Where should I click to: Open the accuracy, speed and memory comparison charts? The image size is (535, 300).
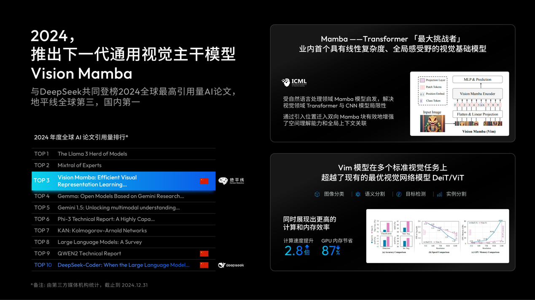coord(438,236)
